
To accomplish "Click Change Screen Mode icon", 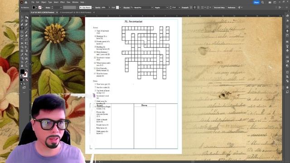I will pyautogui.click(x=24, y=87).
